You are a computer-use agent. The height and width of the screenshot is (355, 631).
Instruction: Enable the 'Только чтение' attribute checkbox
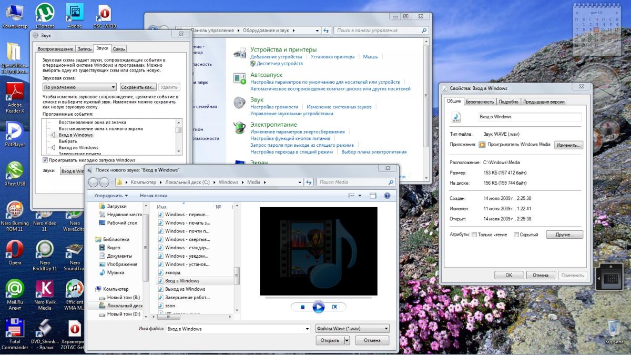[x=474, y=235]
